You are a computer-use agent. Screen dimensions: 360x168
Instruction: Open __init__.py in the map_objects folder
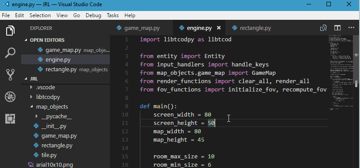[x=65, y=126]
